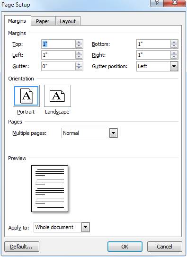Click the Cancel button

pos(165,247)
